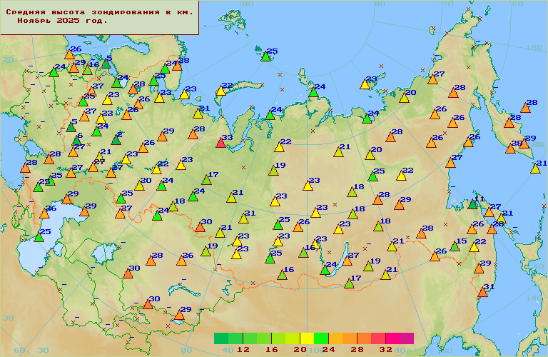Click the legend scale label 20
Image resolution: width=548 pixels, height=357 pixels.
[x=300, y=349]
